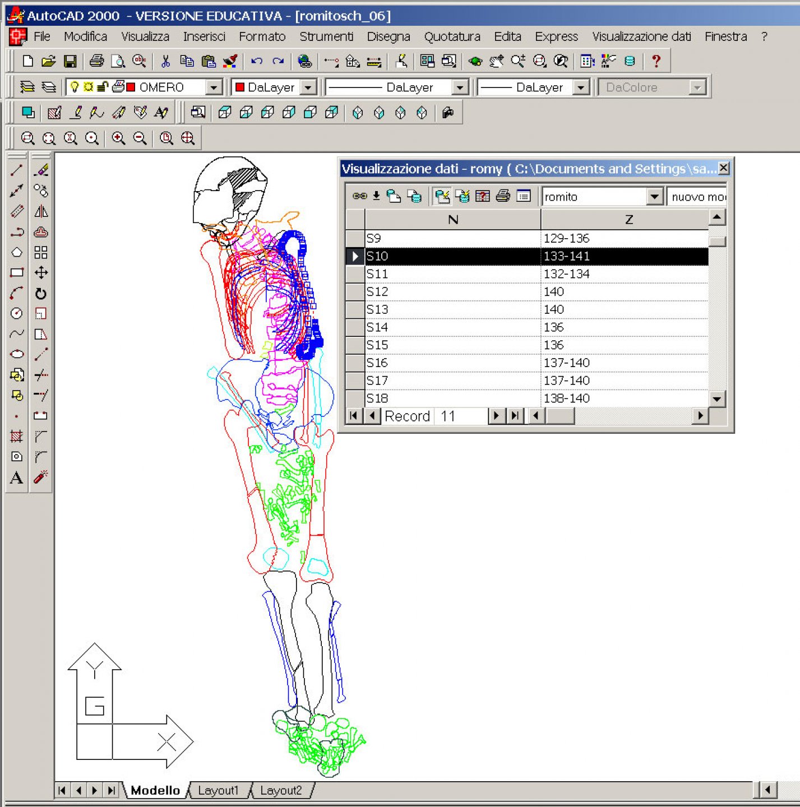Open the DaLayer lineweight dropdown arrow

point(581,87)
